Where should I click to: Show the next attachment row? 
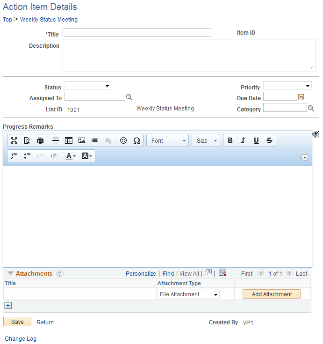[289, 273]
